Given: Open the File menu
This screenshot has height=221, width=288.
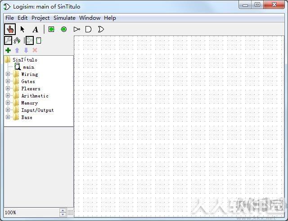Looking at the screenshot, I should 9,18.
